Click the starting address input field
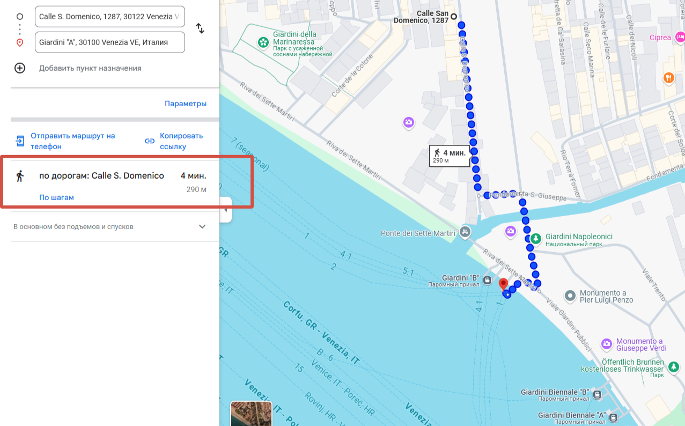Viewport: 685px width, 426px height. coord(110,17)
